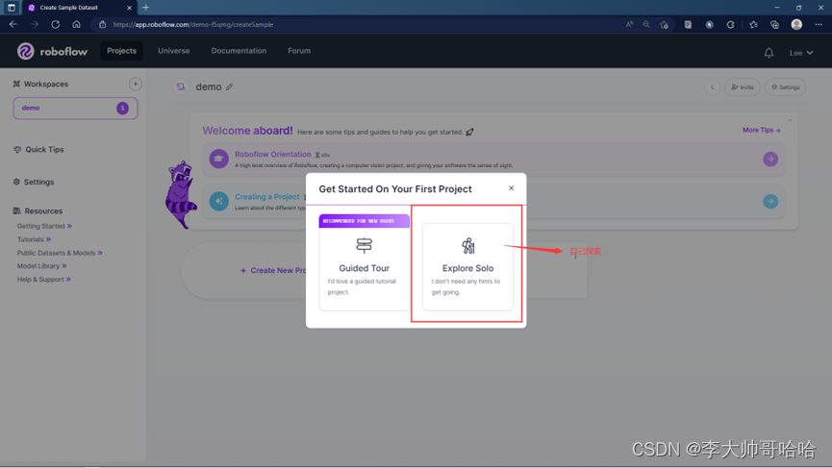Select the Create Sample Dataset tab
832x468 pixels.
[x=79, y=8]
